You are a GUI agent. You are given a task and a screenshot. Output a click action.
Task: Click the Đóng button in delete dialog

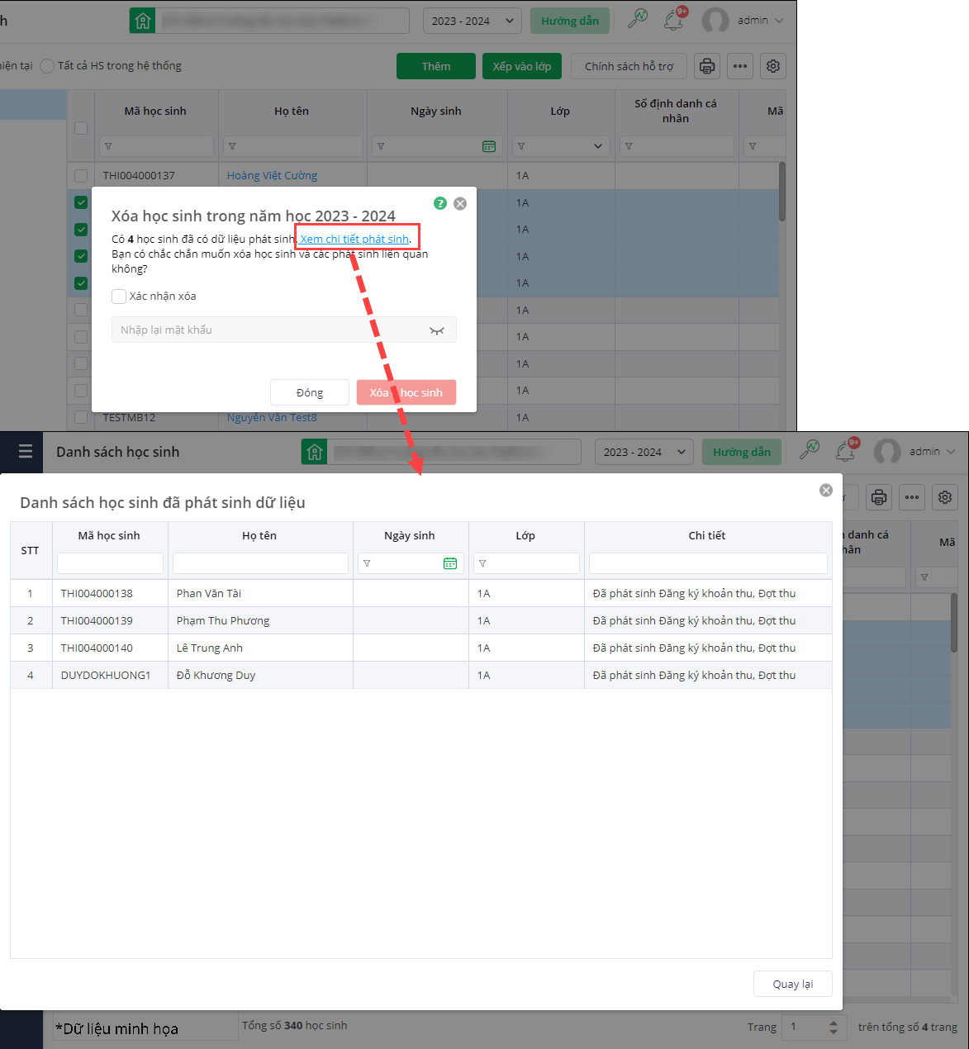(310, 392)
